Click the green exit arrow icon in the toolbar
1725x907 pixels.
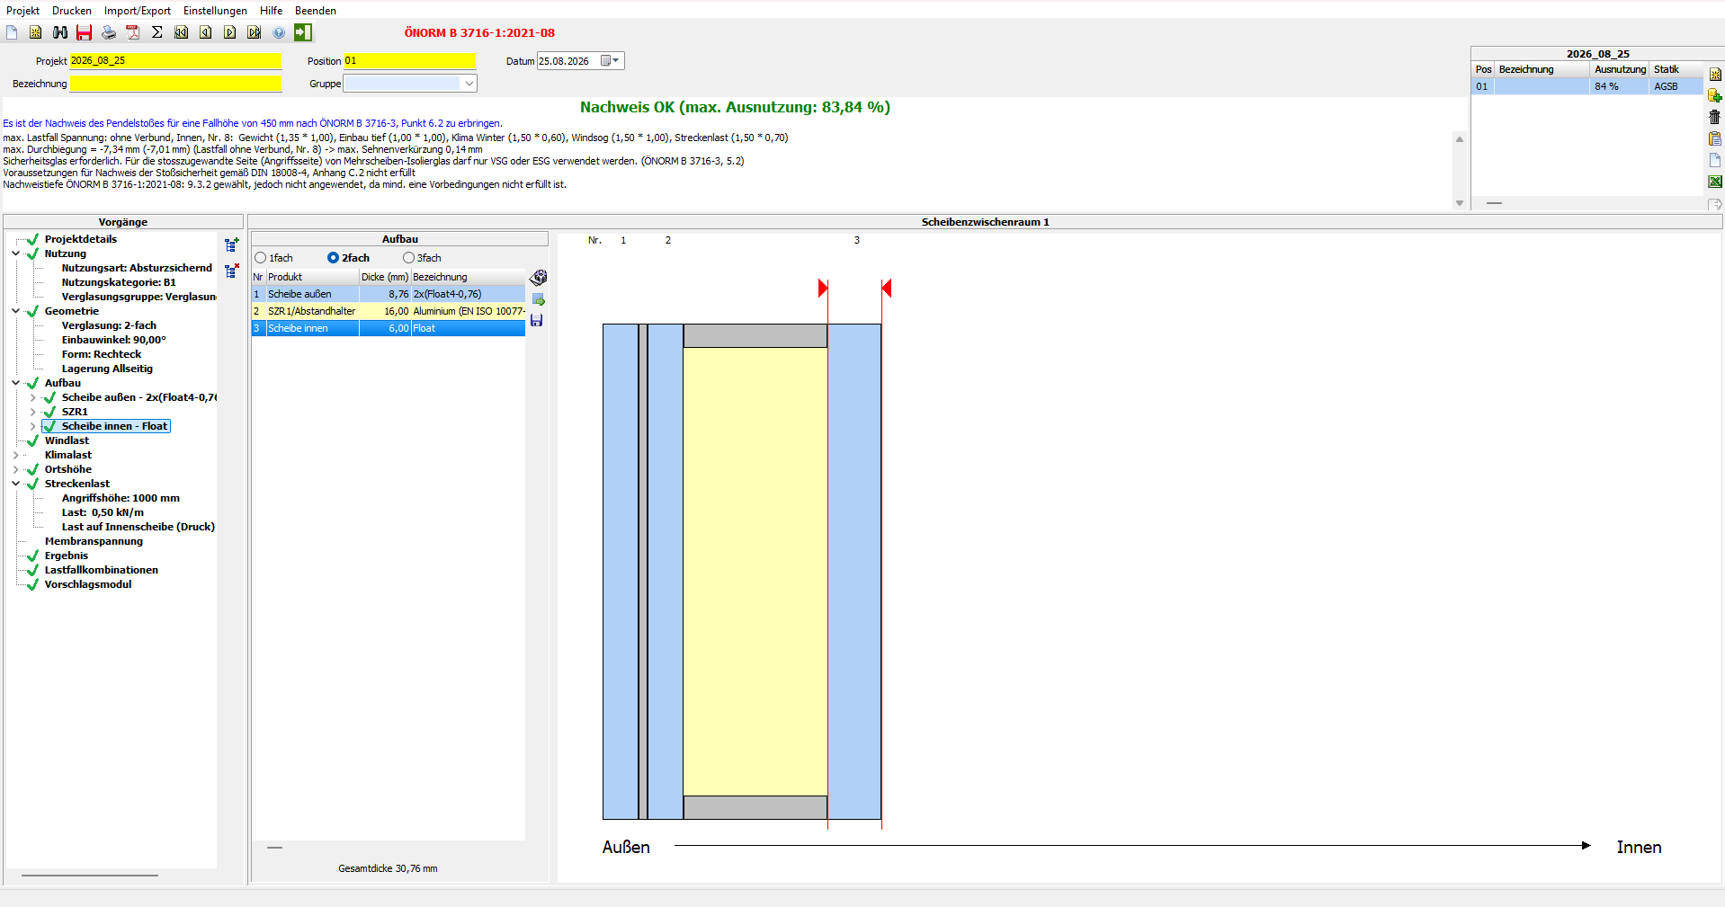click(303, 32)
